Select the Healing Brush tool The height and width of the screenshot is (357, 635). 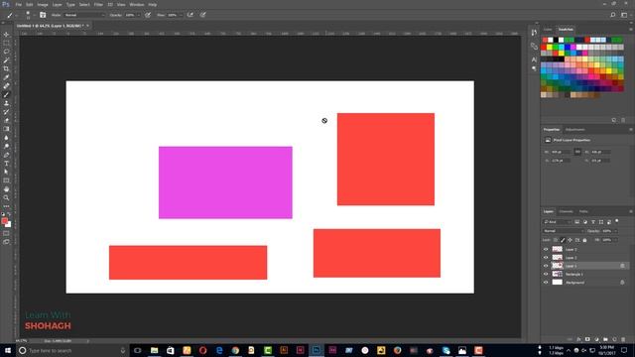(6, 86)
